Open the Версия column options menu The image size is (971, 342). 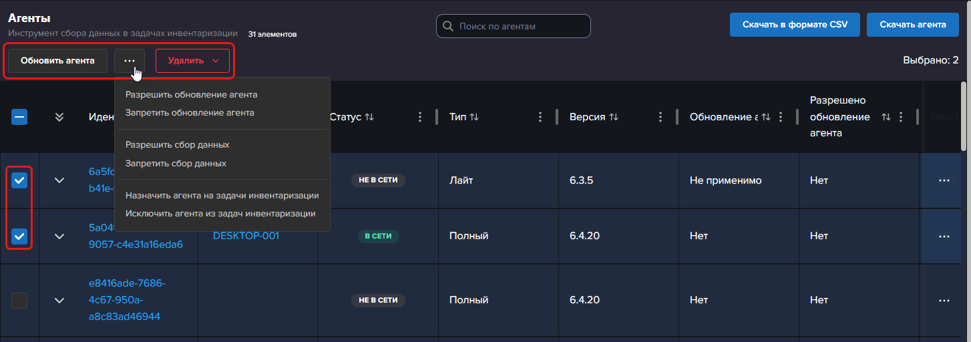coord(660,117)
